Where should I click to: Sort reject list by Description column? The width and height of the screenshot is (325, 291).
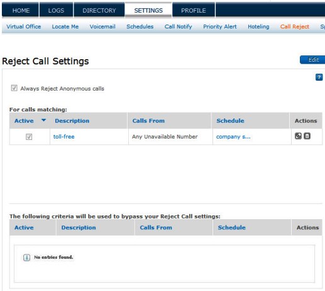72,121
